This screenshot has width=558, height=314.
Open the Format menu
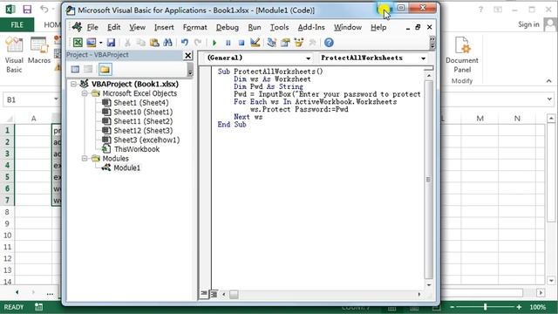click(194, 27)
